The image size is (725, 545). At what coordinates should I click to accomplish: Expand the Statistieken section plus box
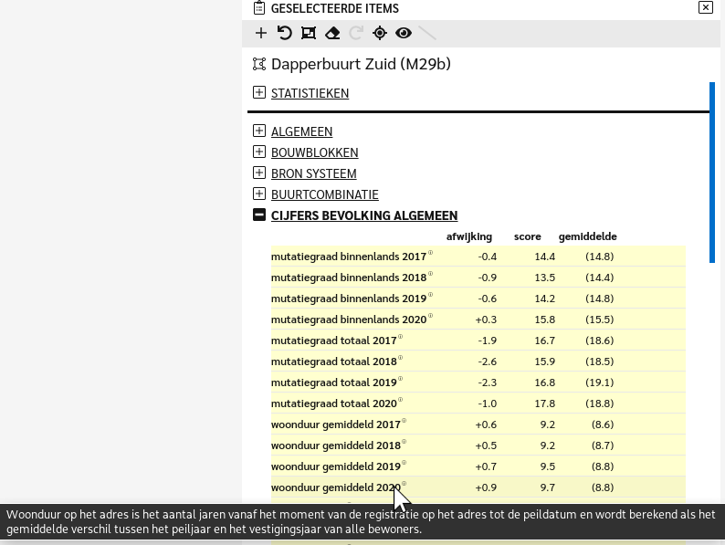tap(259, 92)
